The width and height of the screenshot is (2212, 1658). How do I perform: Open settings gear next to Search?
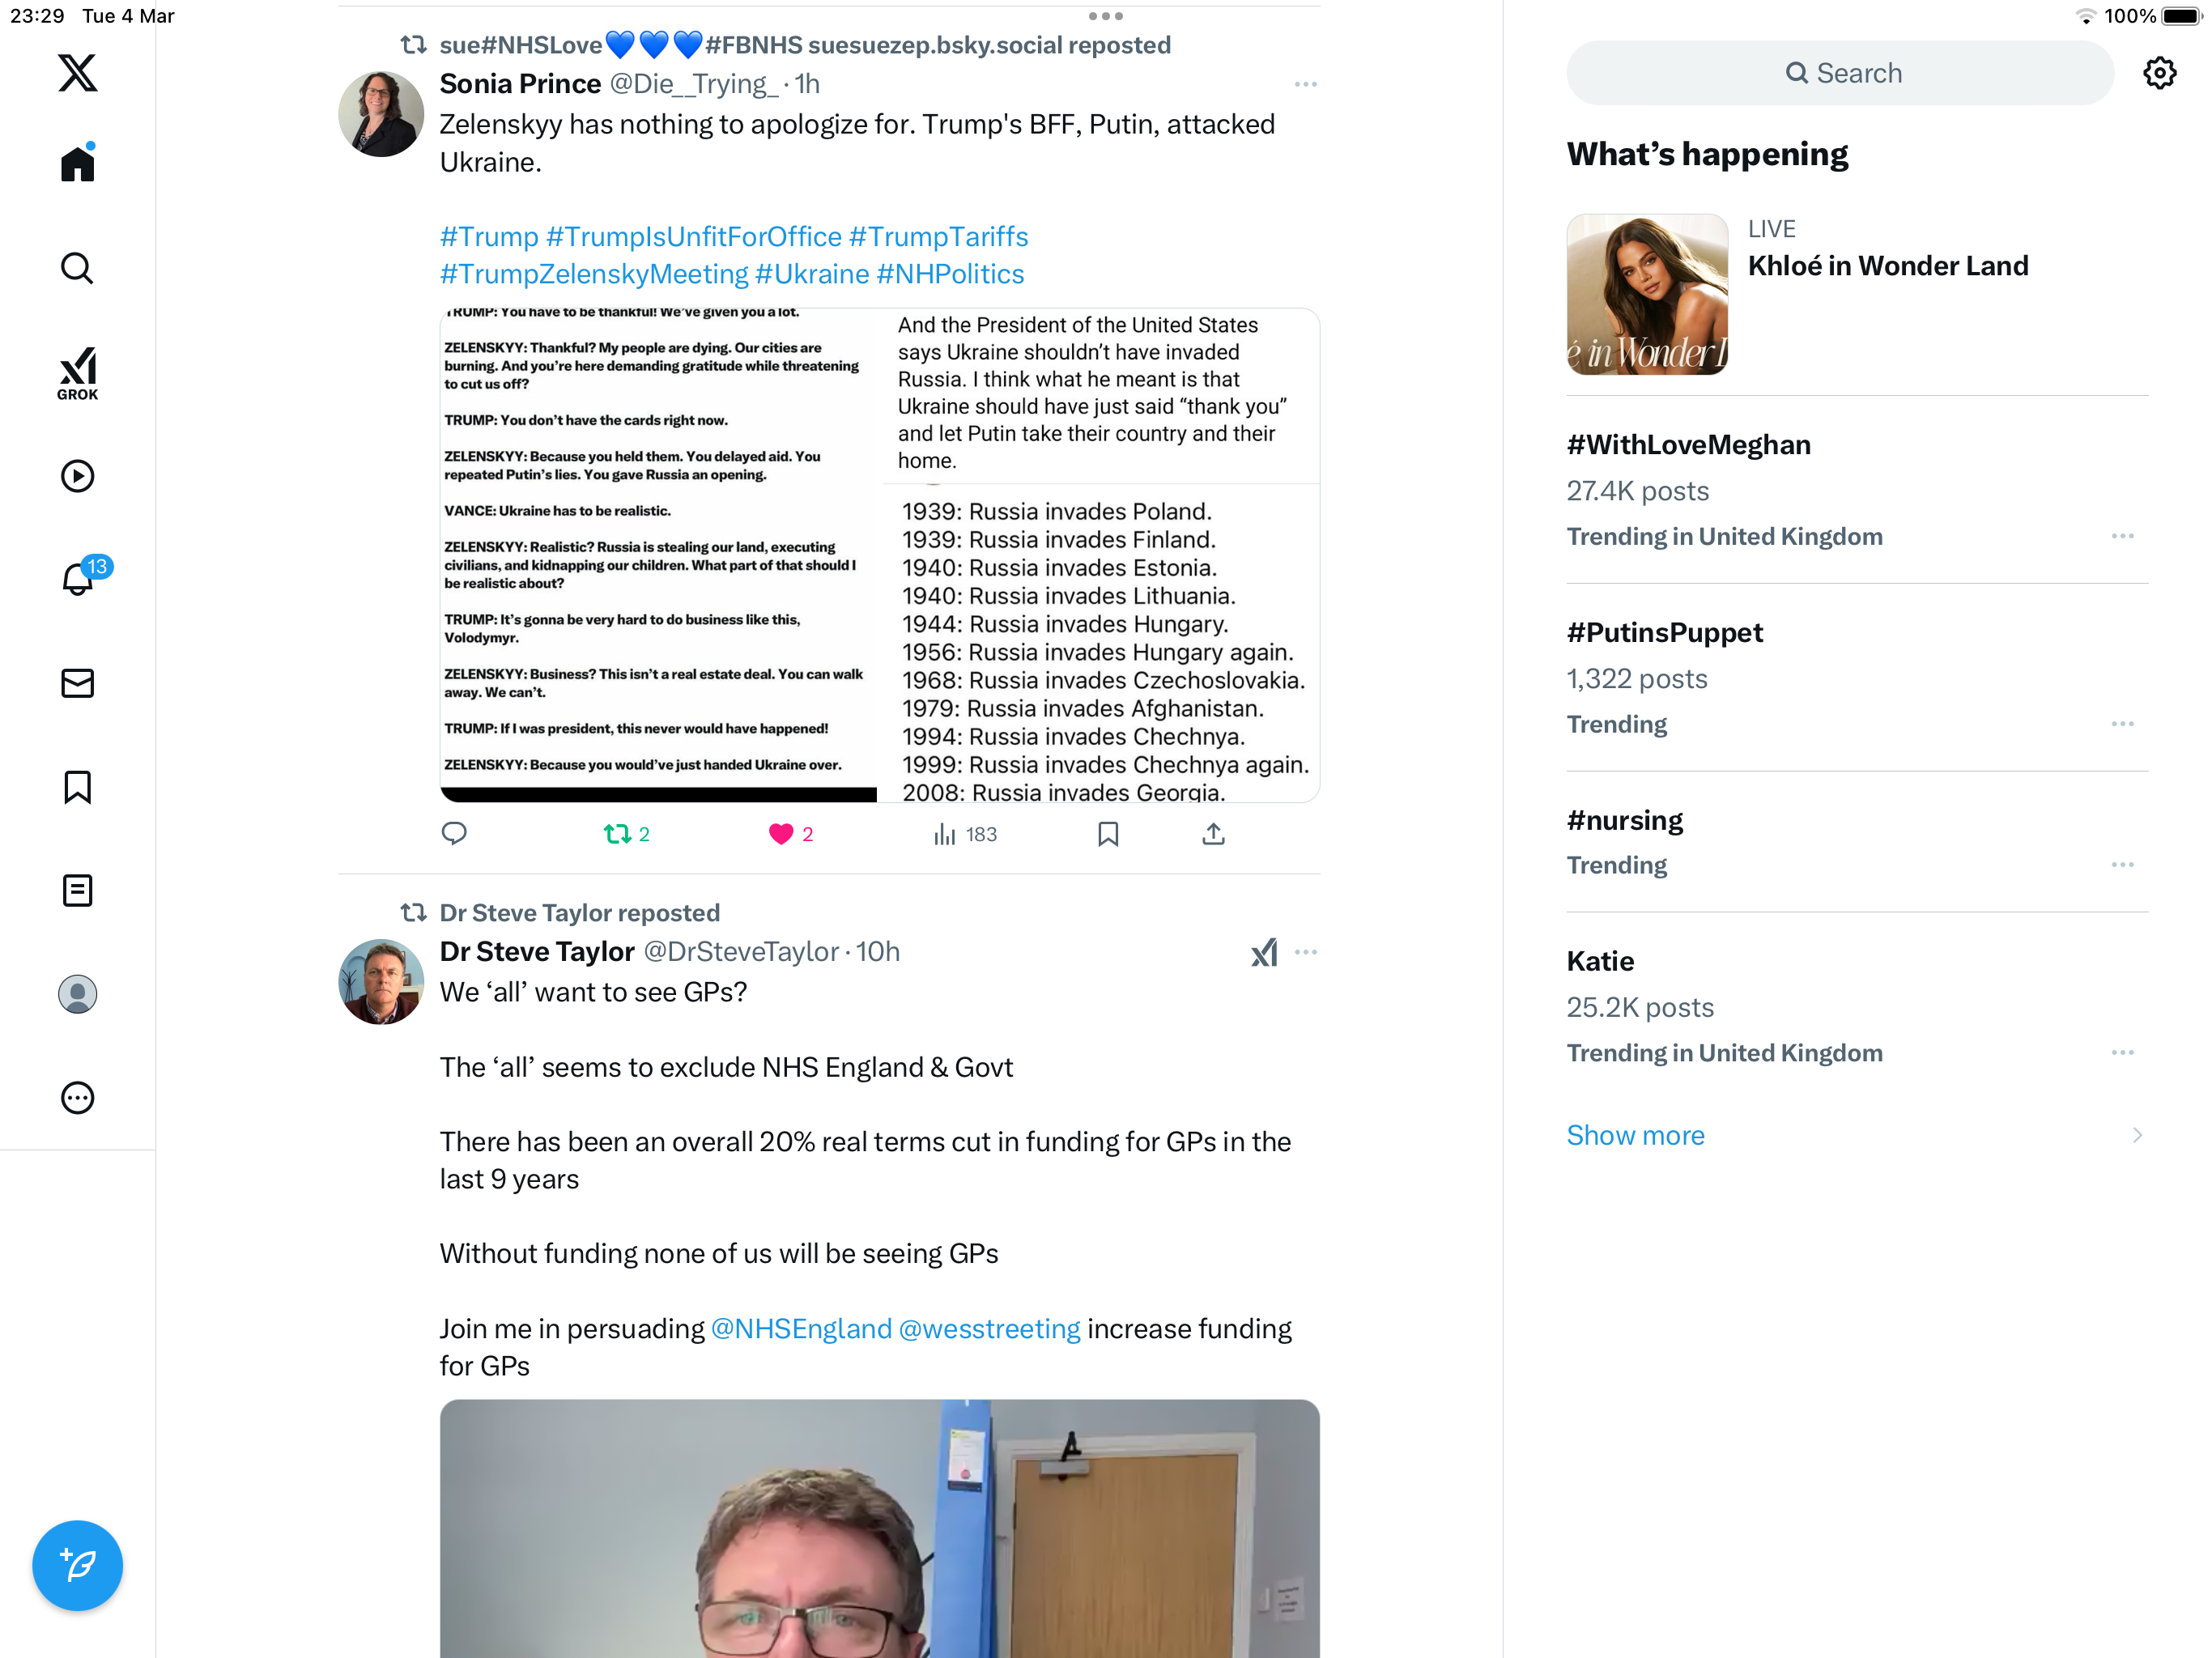[2159, 73]
